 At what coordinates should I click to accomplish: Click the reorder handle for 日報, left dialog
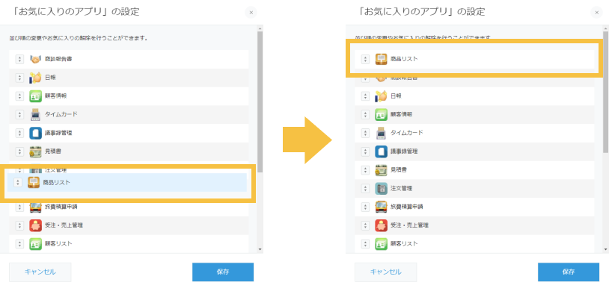click(19, 78)
